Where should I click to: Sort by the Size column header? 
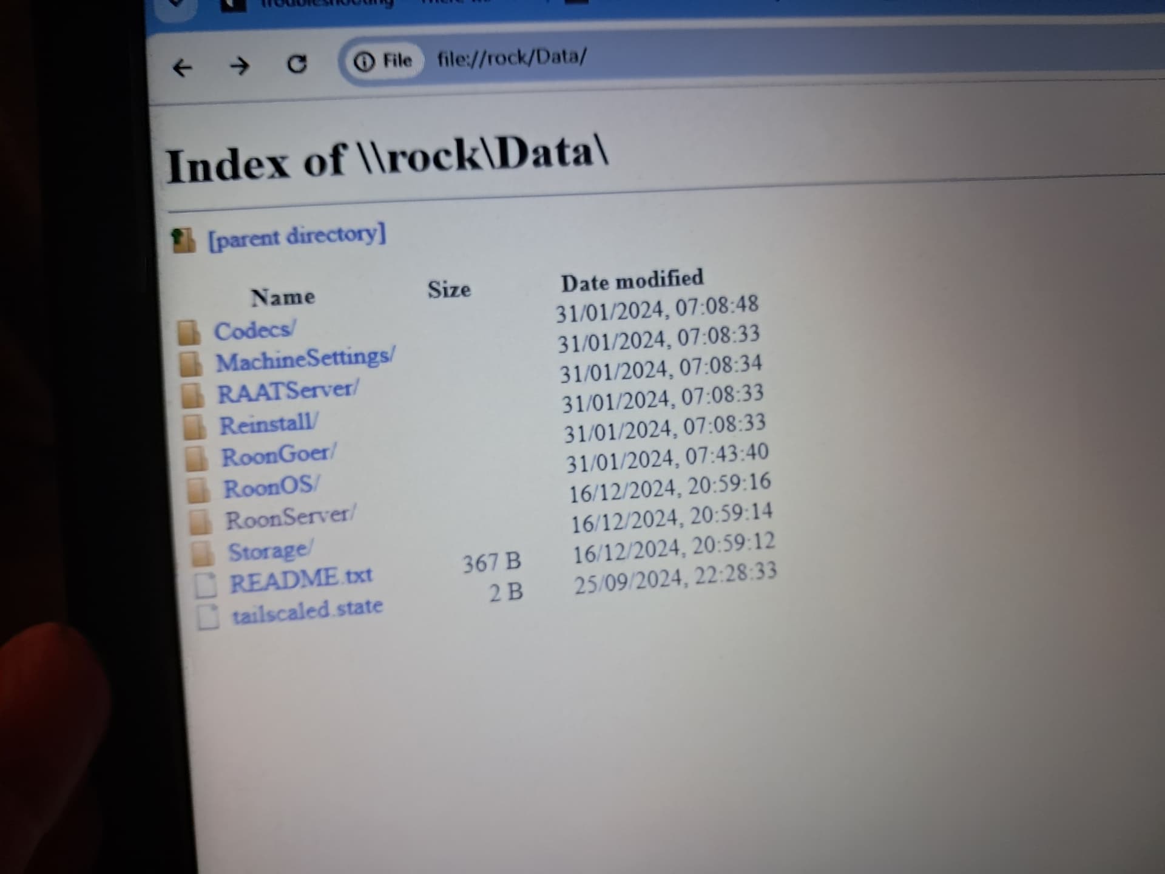click(x=449, y=290)
